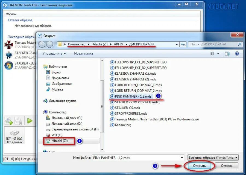Select Локальный диск (D:) in navigation pane

(x=64, y=124)
